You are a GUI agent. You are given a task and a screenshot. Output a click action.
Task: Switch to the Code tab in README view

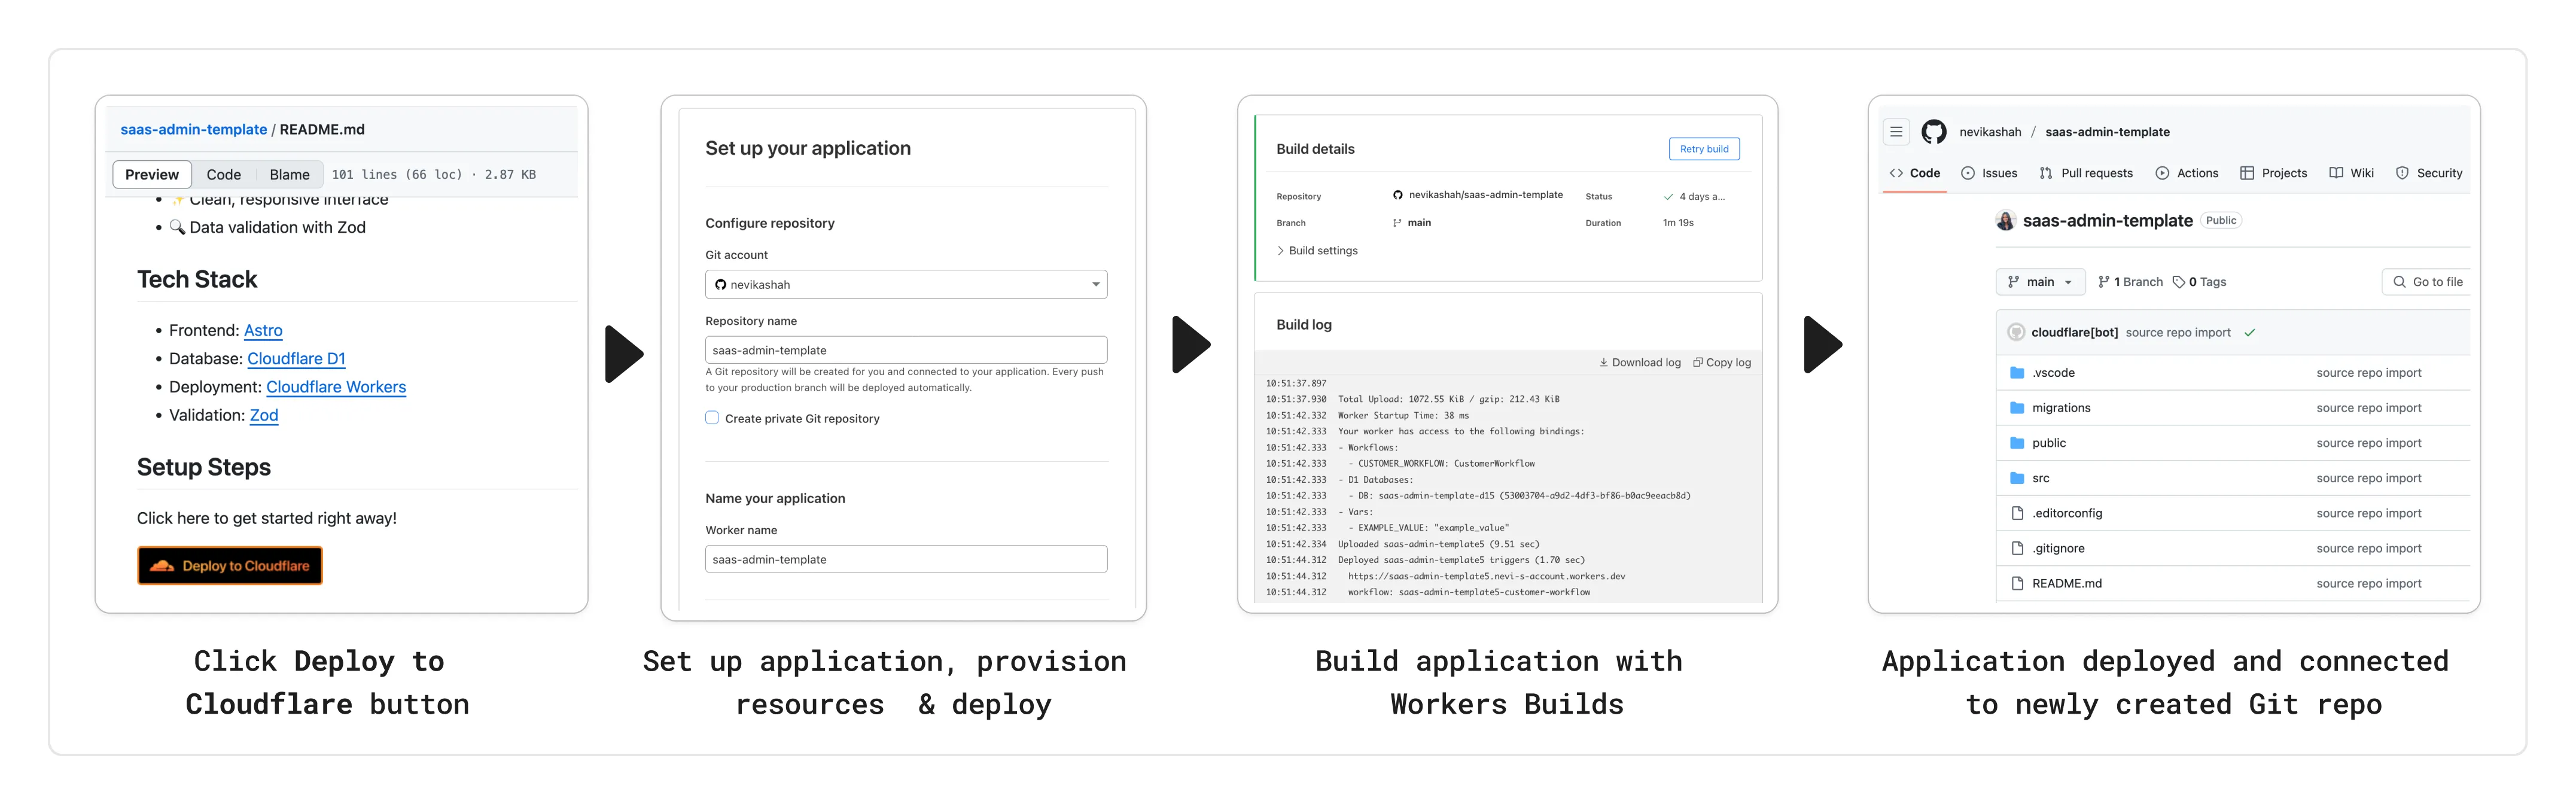pos(224,174)
